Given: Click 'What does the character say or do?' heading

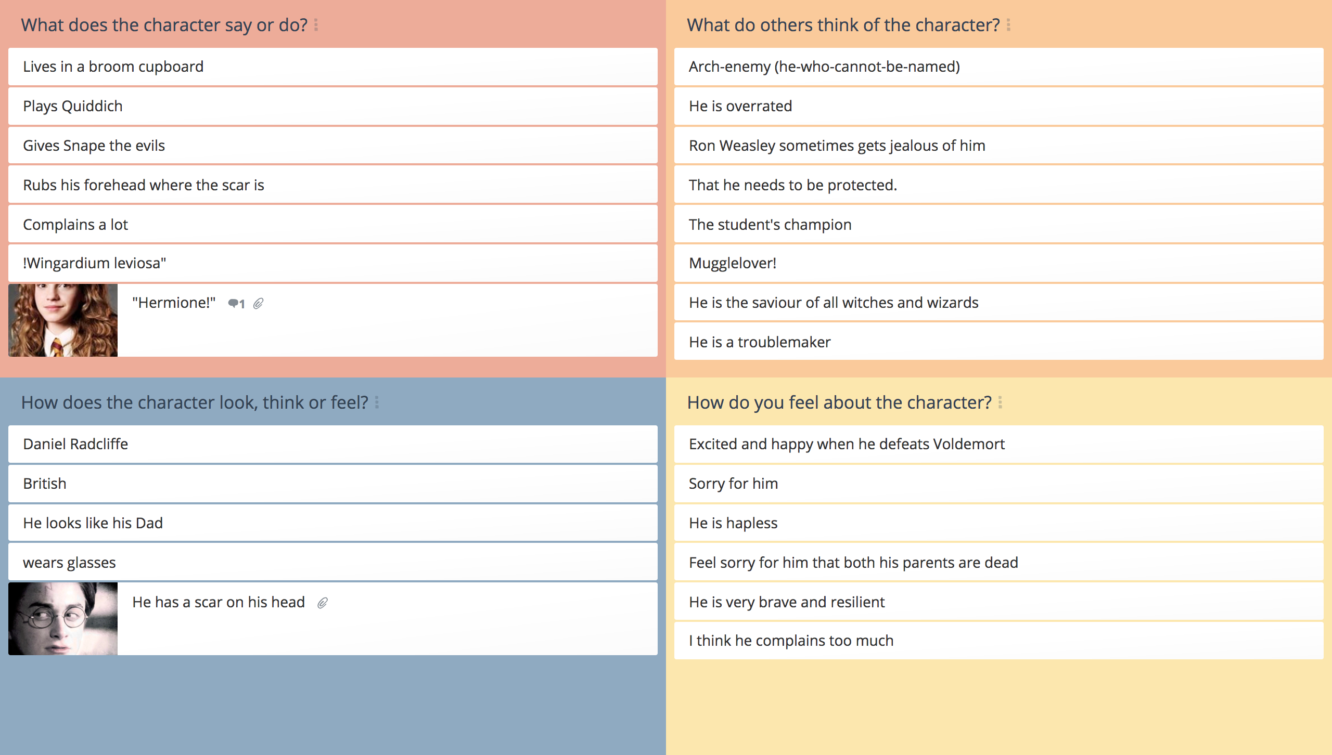Looking at the screenshot, I should (x=164, y=25).
